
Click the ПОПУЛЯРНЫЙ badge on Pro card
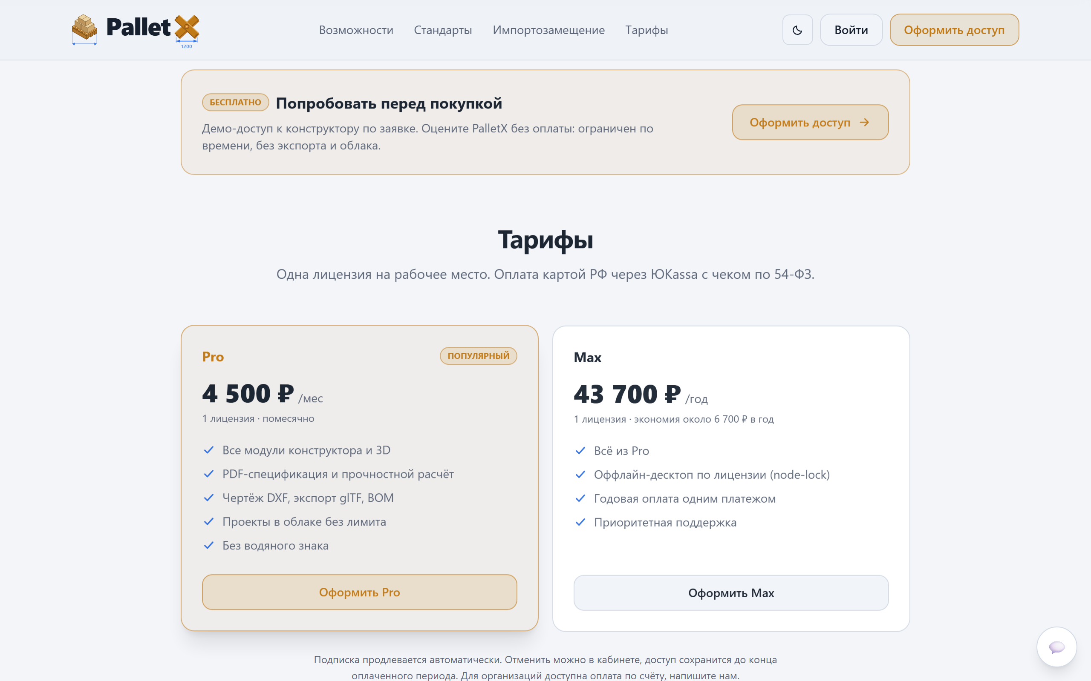click(x=478, y=356)
